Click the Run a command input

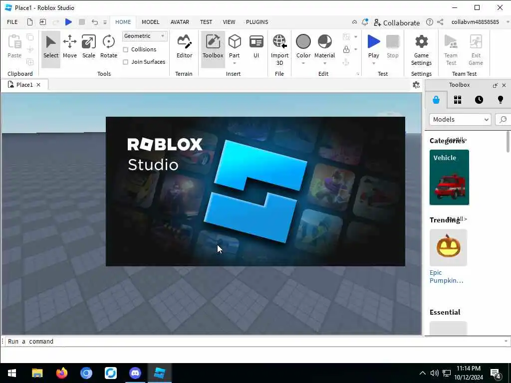click(x=254, y=341)
